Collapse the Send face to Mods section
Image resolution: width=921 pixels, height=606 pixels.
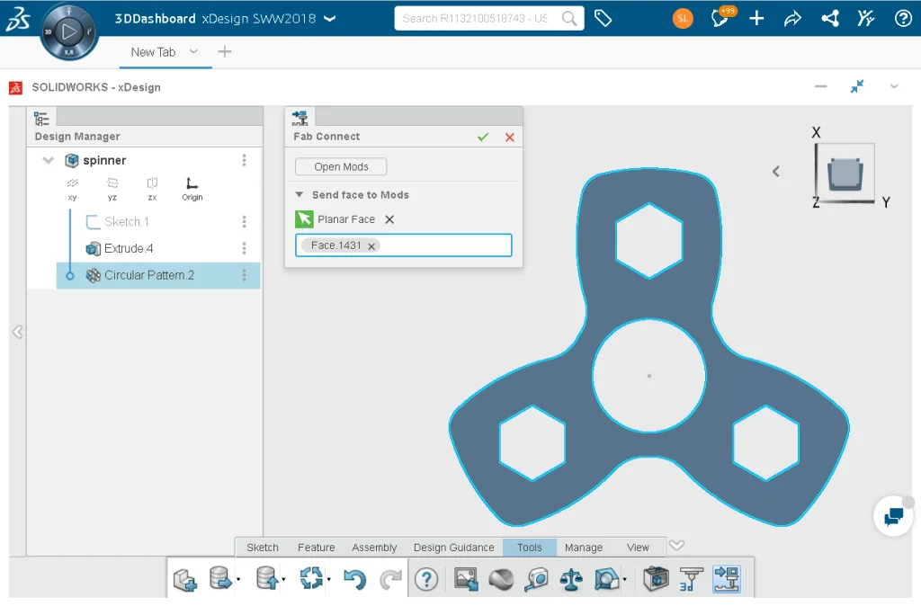[300, 194]
